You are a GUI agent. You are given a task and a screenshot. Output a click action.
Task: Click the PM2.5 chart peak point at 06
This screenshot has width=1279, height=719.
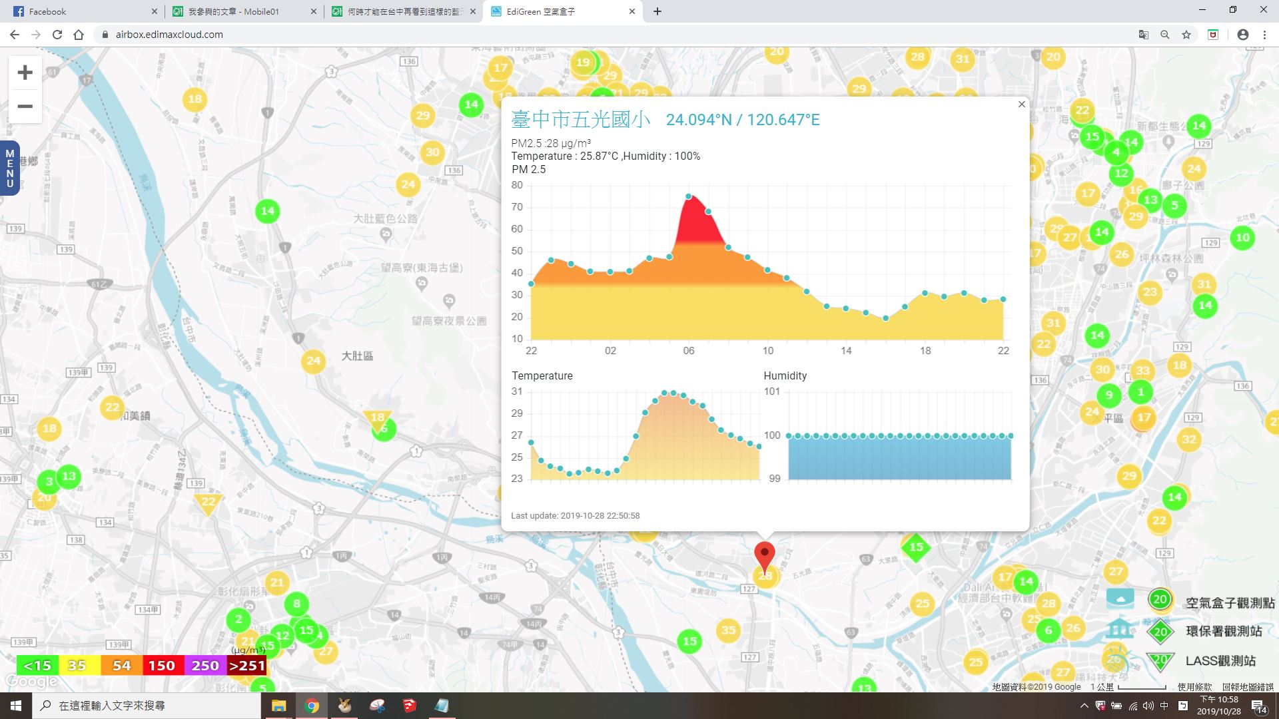689,196
